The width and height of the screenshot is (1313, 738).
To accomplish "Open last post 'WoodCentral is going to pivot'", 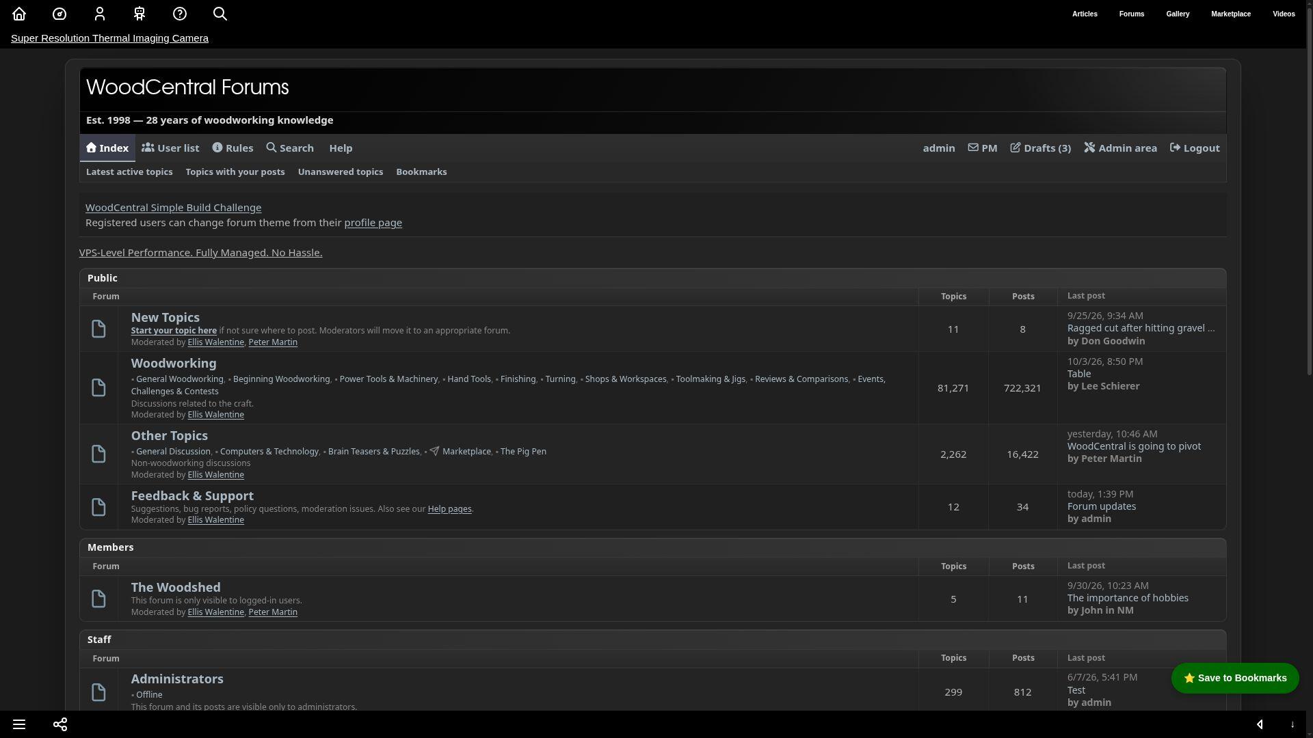I will point(1134,446).
